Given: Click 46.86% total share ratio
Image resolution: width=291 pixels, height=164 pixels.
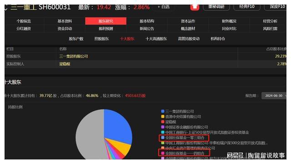Looking at the screenshot, I should click(x=92, y=96).
